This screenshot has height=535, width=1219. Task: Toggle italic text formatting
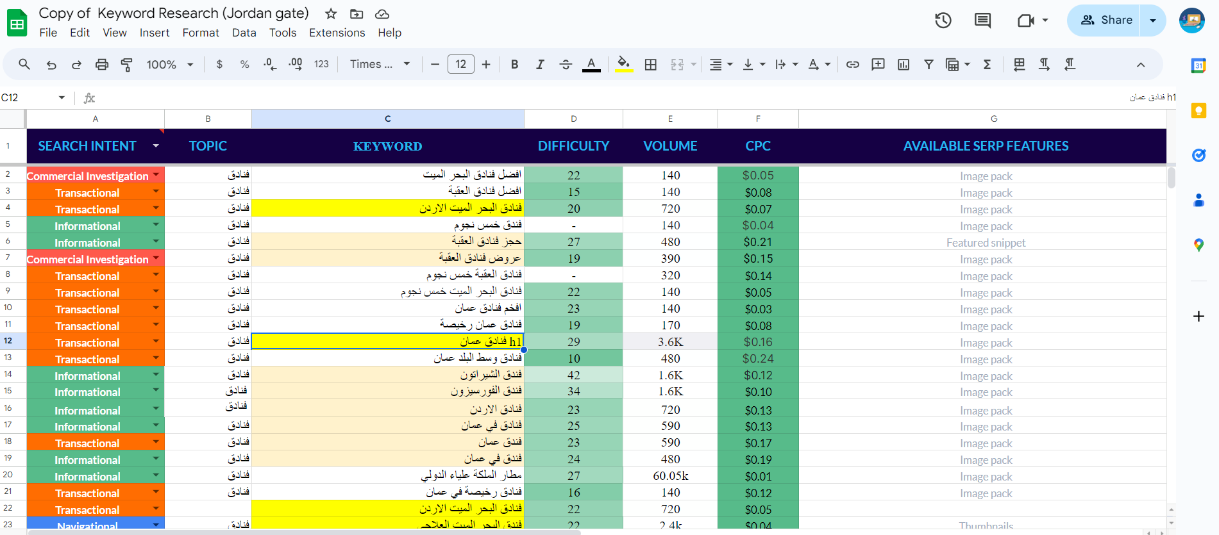click(540, 64)
